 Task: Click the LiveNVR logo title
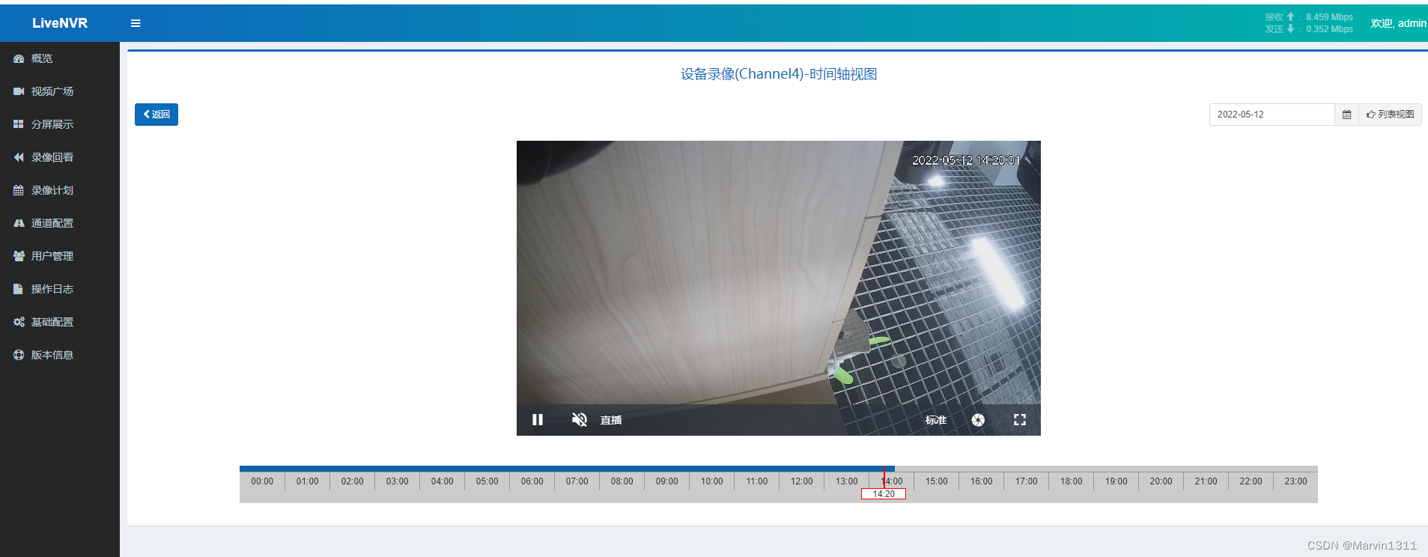(60, 23)
